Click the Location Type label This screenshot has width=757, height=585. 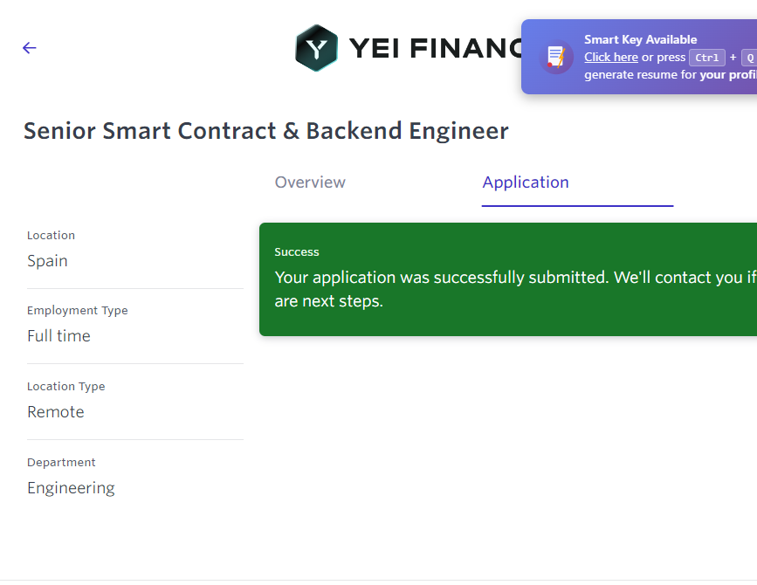(x=65, y=387)
